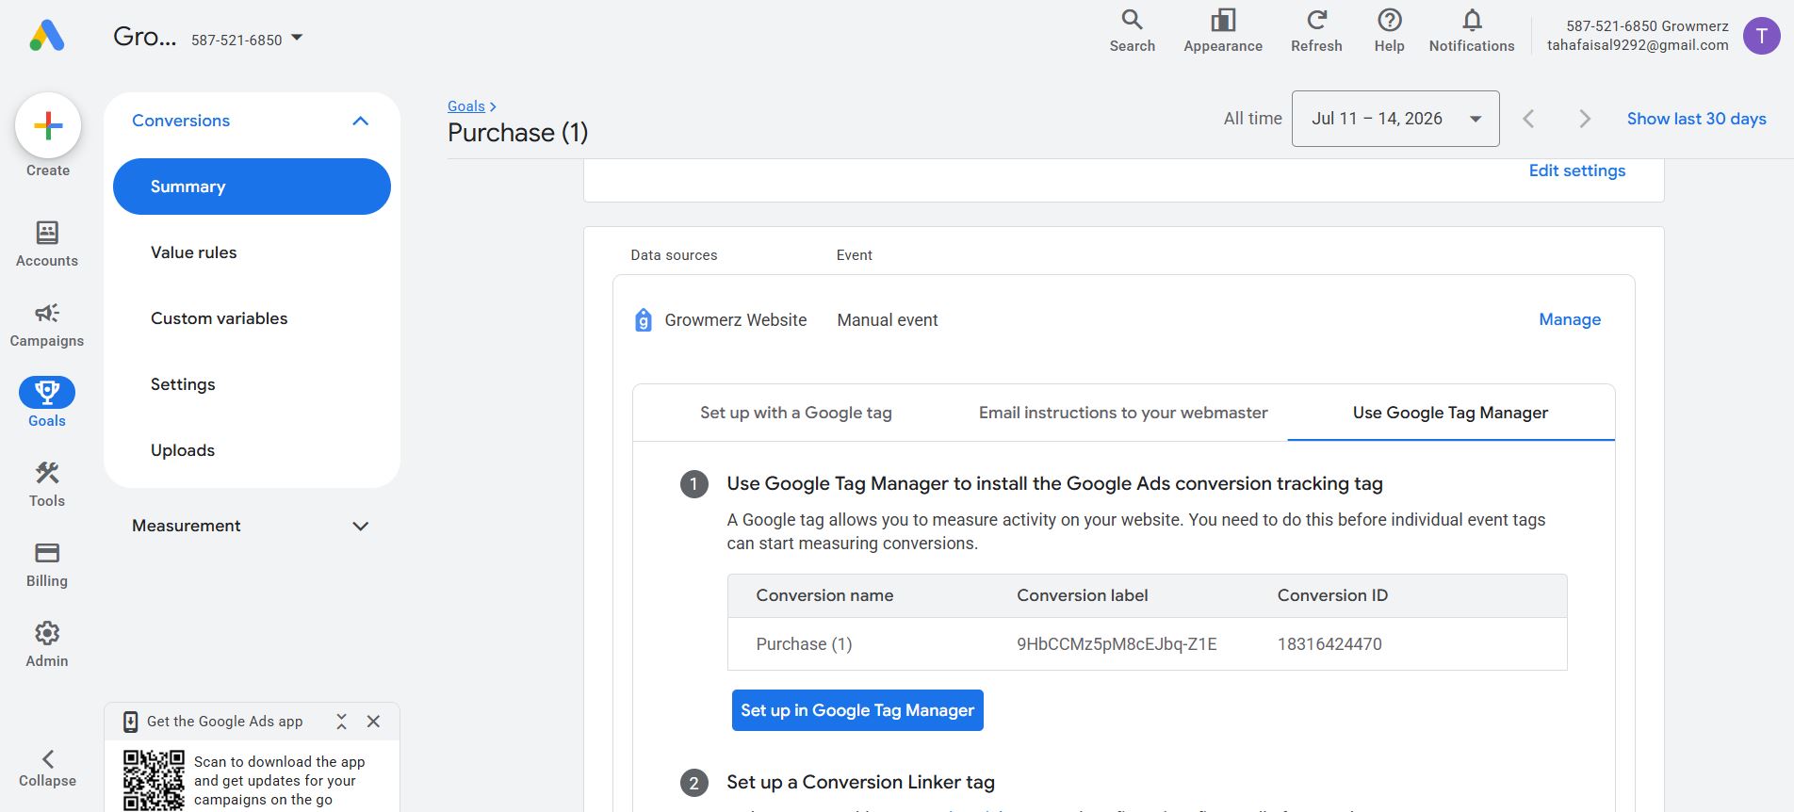Screen dimensions: 1794x812
Task: Go to next date range arrow
Action: point(1585,119)
